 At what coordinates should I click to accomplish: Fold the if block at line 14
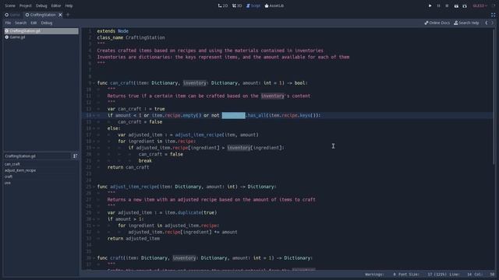coord(94,115)
